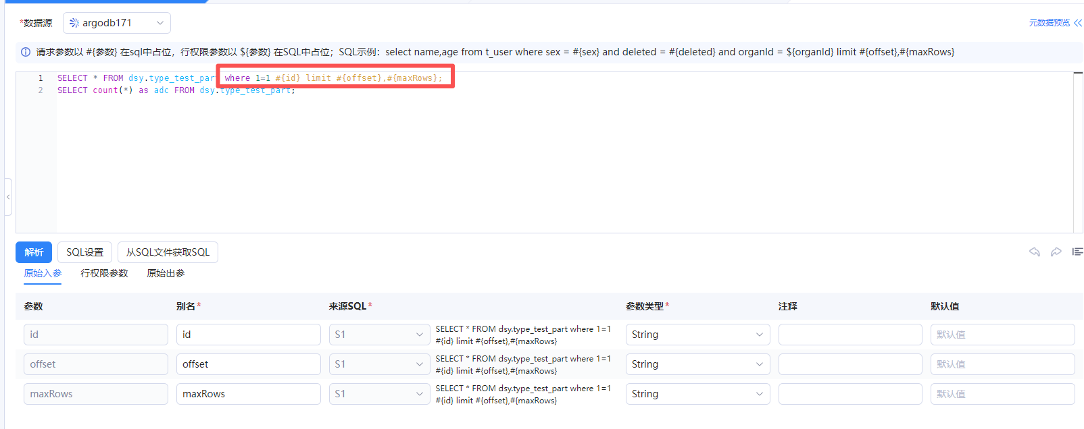Switch to 原始出参 tab
This screenshot has width=1084, height=429.
point(166,273)
